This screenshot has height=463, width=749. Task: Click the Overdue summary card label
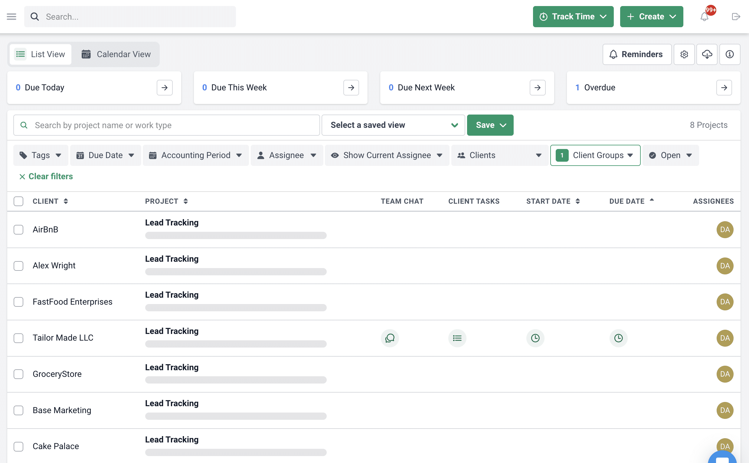pyautogui.click(x=600, y=88)
